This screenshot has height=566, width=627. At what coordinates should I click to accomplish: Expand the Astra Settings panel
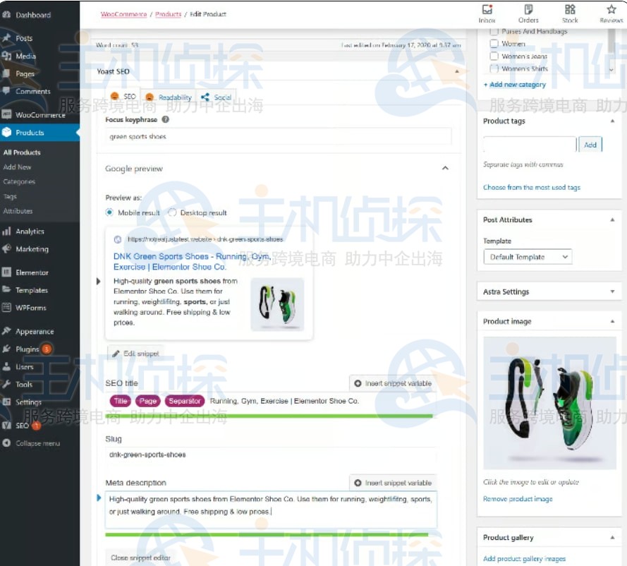[x=613, y=291]
